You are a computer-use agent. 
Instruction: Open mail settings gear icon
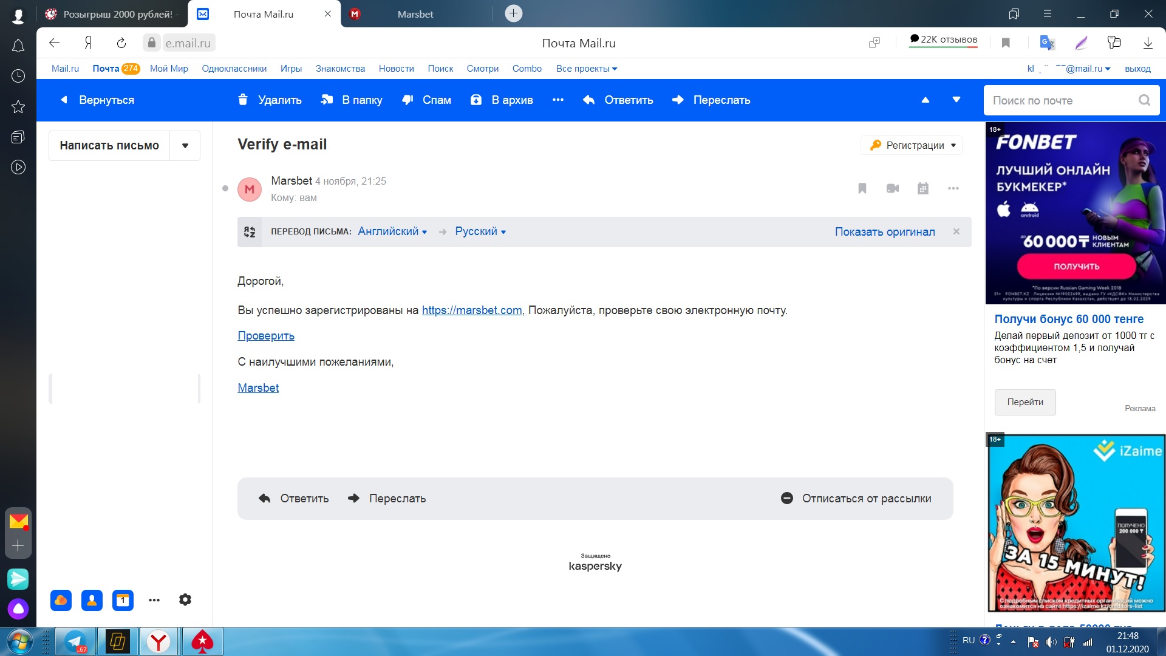pos(185,600)
